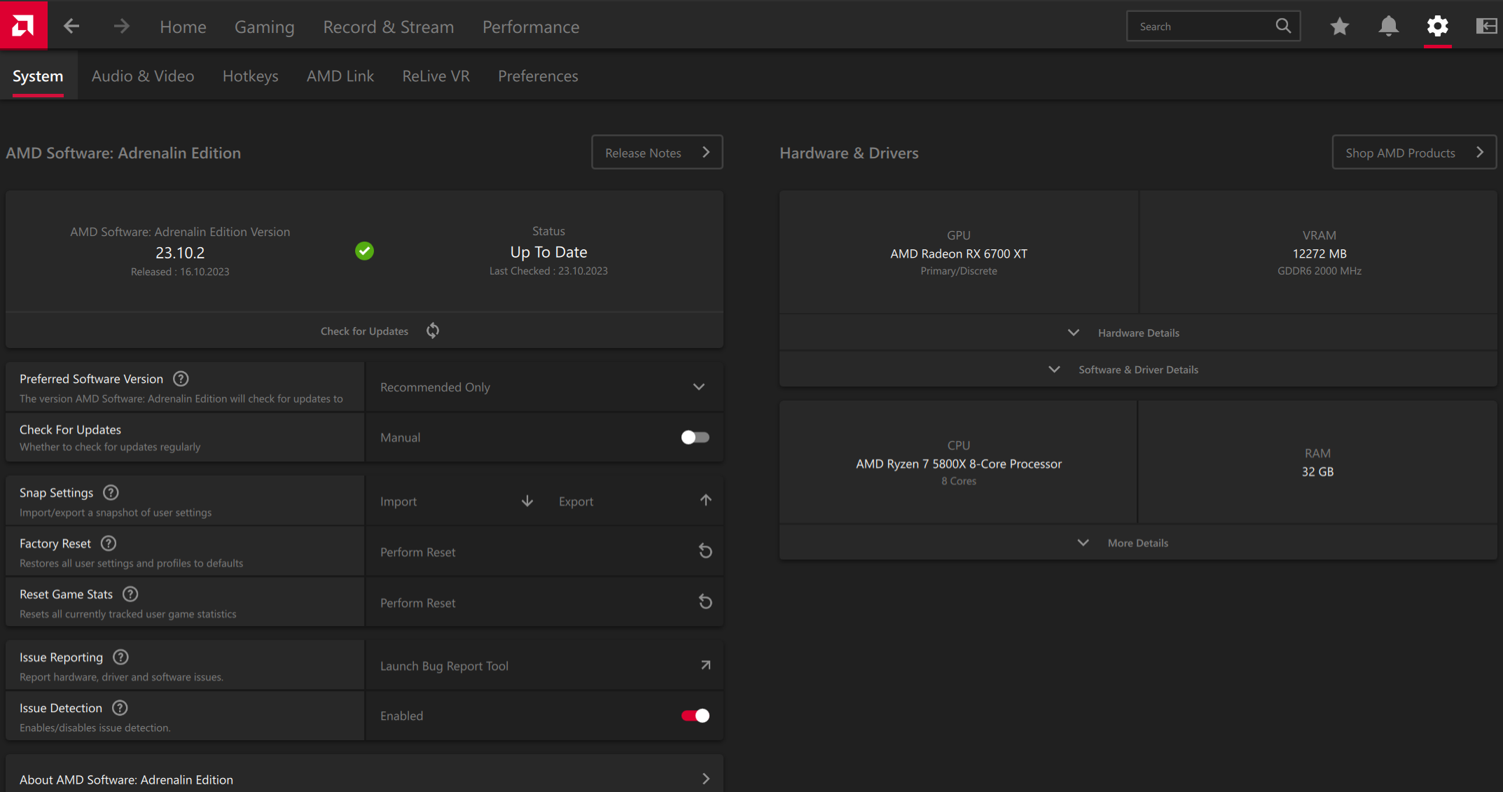Click the Shop AMD Products button
The image size is (1503, 792).
pyautogui.click(x=1413, y=153)
